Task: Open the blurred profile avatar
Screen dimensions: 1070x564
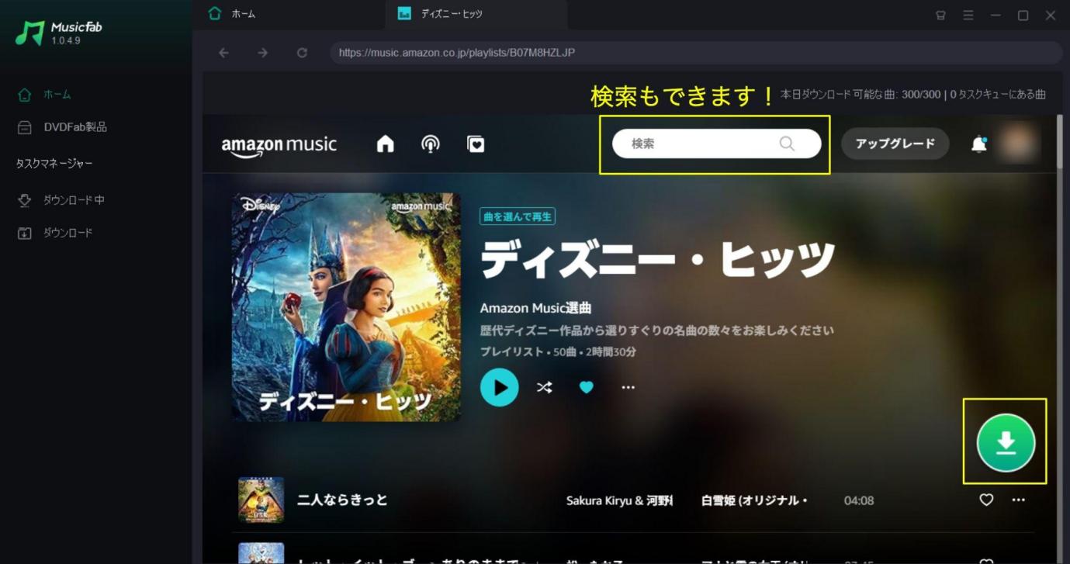Action: tap(1019, 144)
